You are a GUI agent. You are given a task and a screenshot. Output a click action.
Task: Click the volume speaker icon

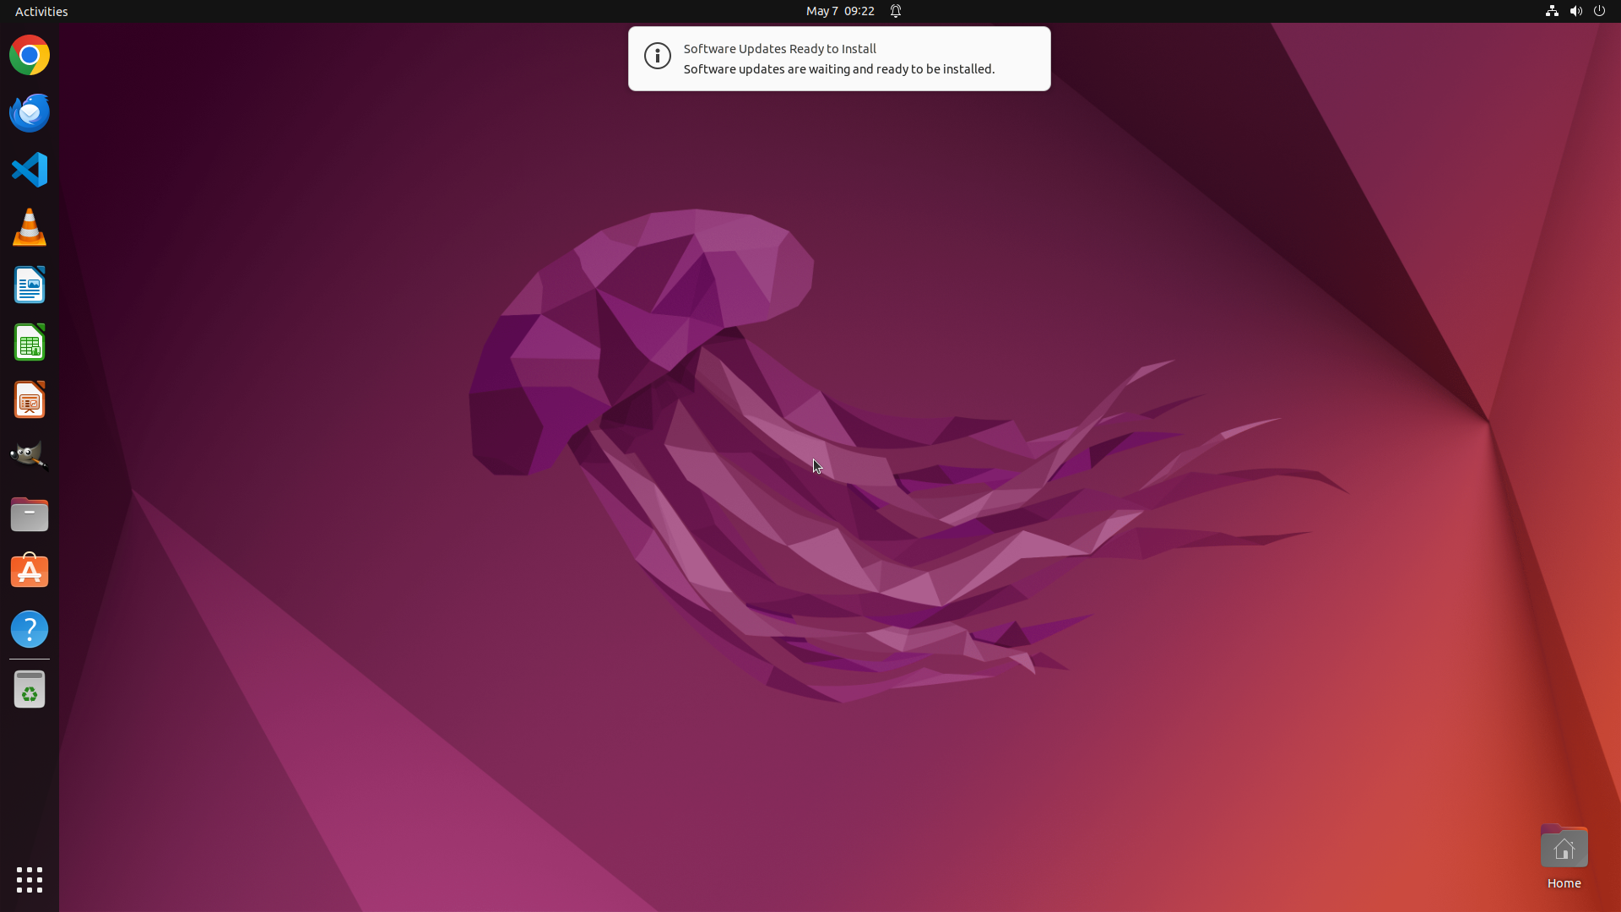[x=1575, y=11]
